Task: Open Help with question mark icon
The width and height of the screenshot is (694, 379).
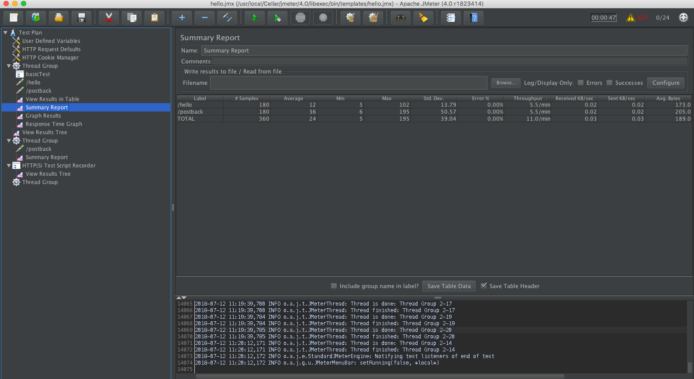Action: click(474, 17)
